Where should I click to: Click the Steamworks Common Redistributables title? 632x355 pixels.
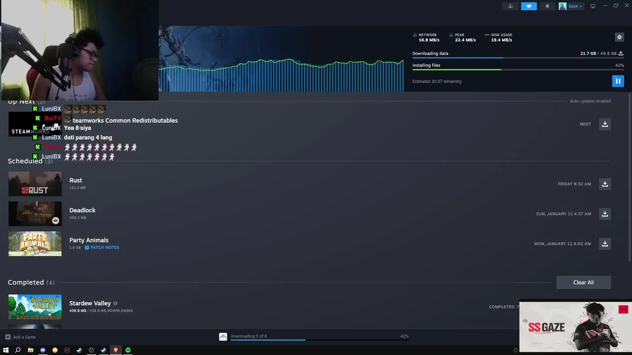(125, 120)
